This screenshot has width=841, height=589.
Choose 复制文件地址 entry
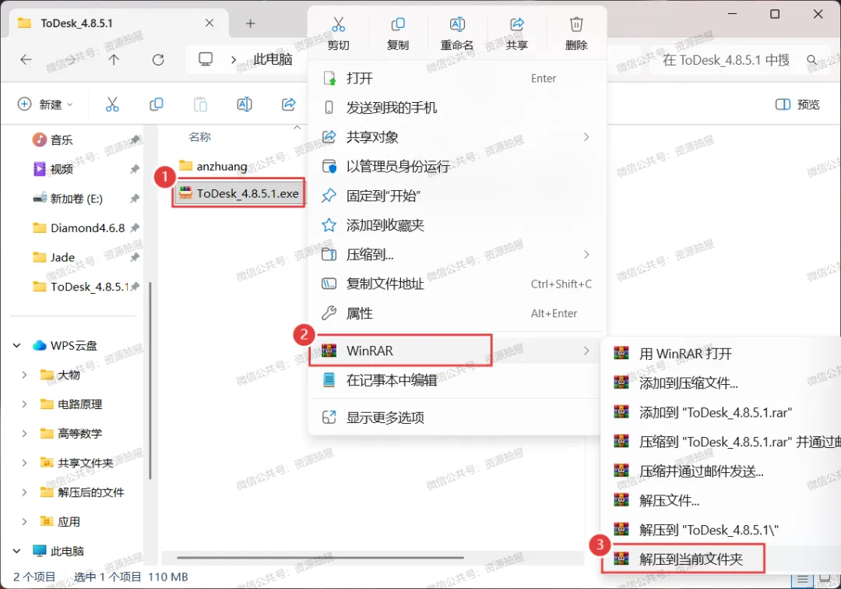457,284
